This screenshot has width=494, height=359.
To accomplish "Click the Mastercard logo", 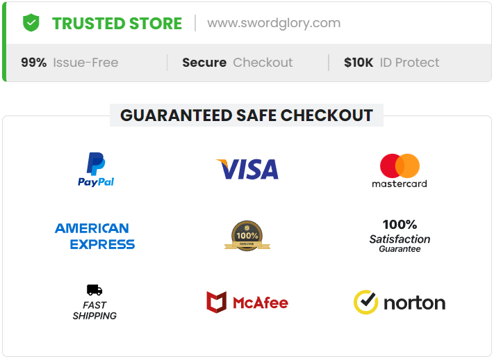I will 400,170.
